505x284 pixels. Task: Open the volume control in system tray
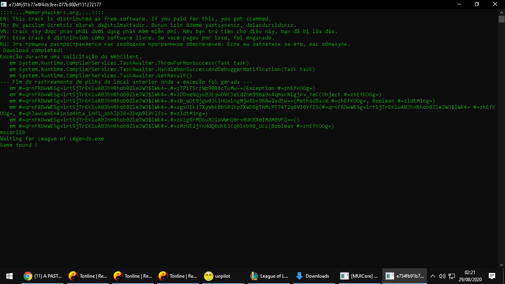click(442, 276)
